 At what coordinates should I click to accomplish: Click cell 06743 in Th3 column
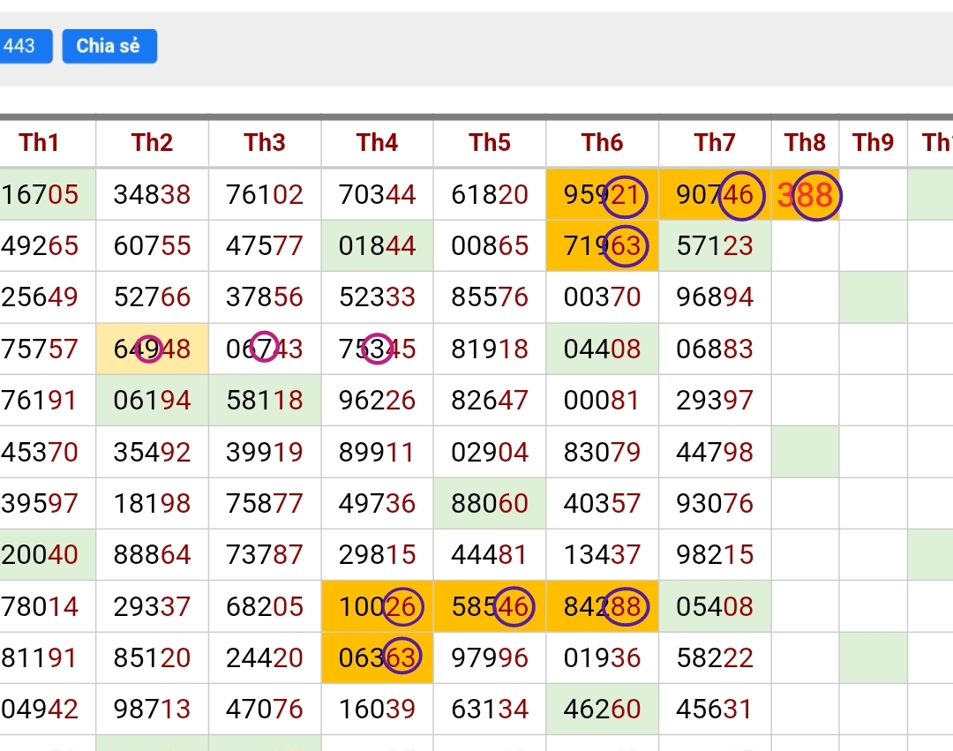point(265,349)
